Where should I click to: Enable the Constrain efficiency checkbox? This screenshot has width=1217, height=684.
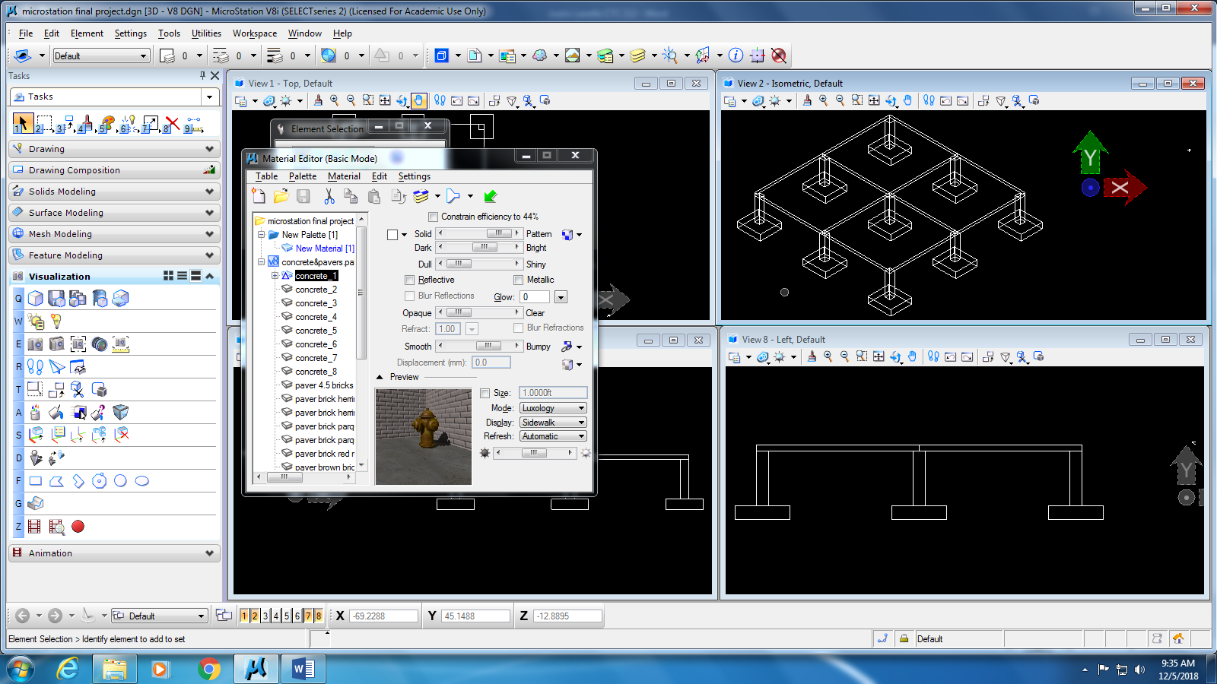tap(434, 217)
